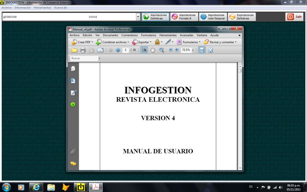This screenshot has width=307, height=192.
Task: Go to next page with blue arrow
Action: [118, 50]
